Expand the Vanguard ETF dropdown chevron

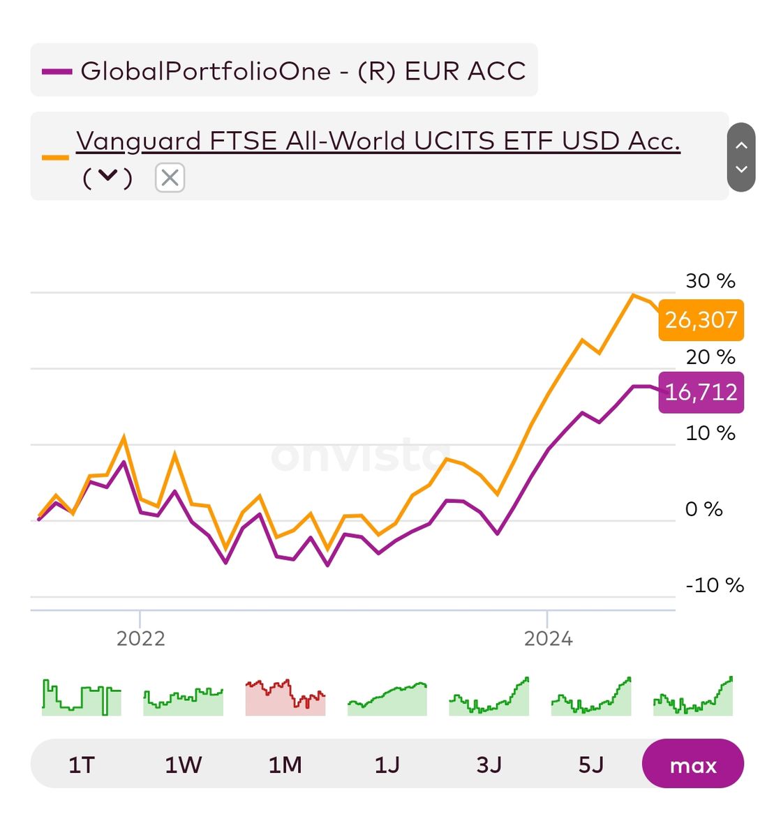[x=107, y=177]
